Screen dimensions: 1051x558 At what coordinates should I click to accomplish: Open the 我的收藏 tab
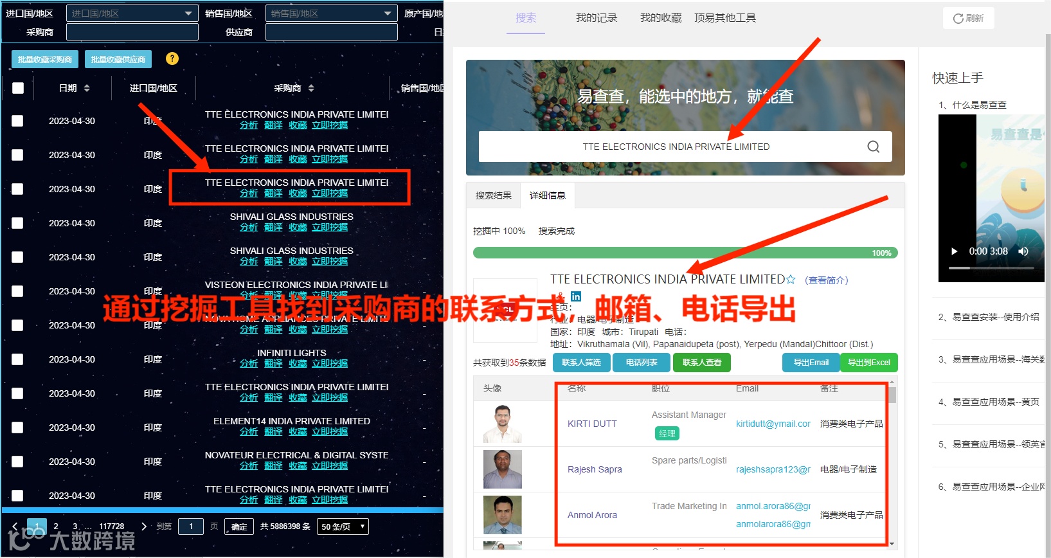[661, 18]
